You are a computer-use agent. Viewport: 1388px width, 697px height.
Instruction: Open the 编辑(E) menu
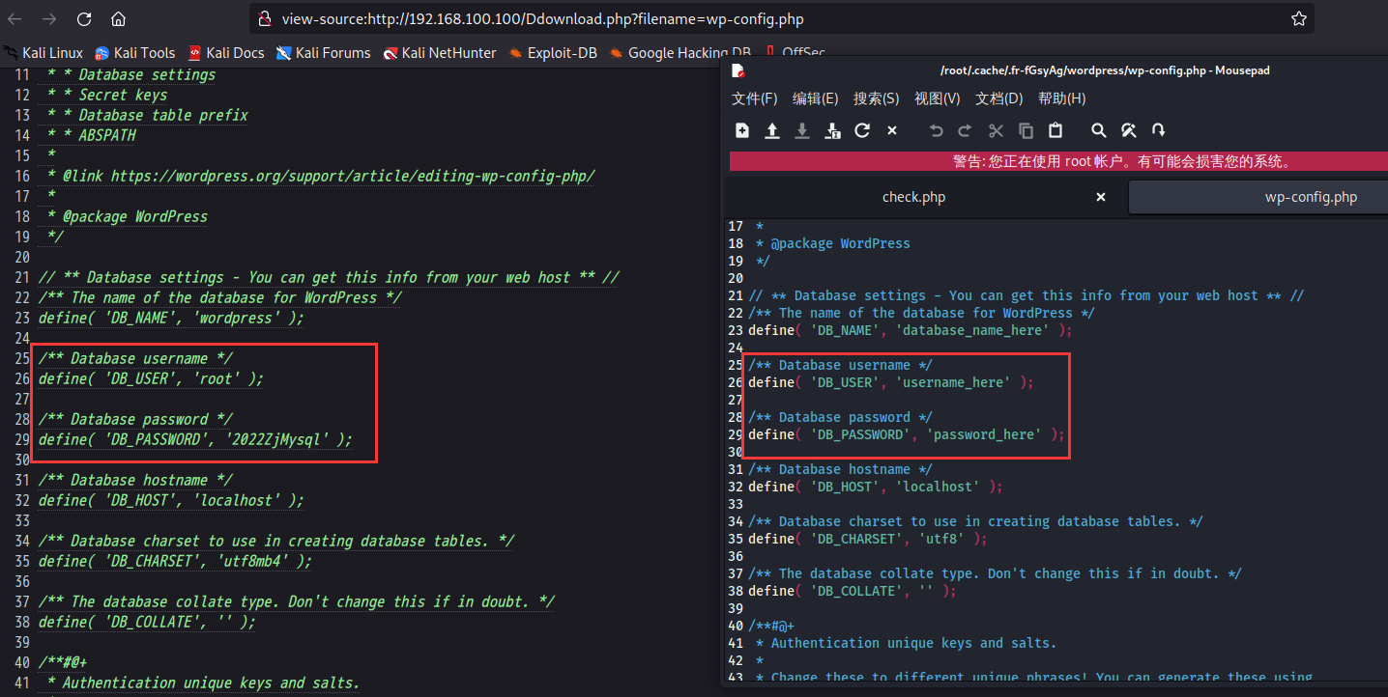(x=816, y=98)
